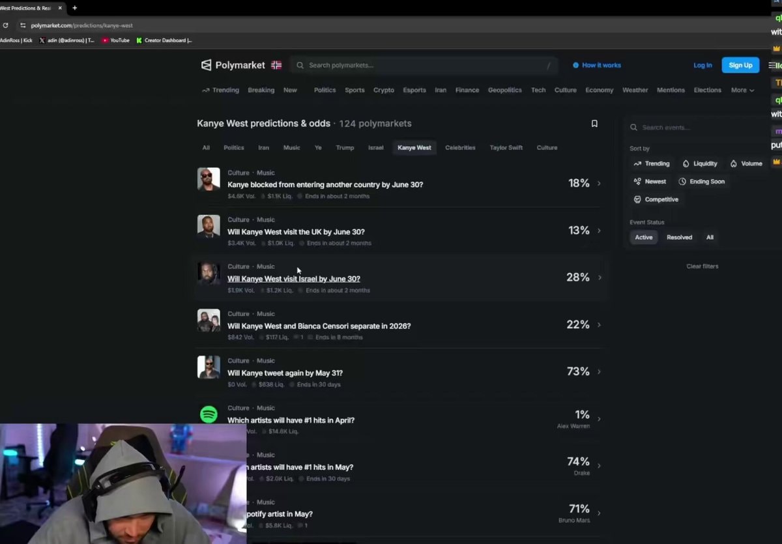This screenshot has height=544, width=782.
Task: Click the Search polymarkets input field
Action: click(424, 65)
